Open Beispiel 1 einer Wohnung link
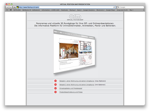Image resolution: width=150 pixels, height=112 pixels. [x=77, y=81]
